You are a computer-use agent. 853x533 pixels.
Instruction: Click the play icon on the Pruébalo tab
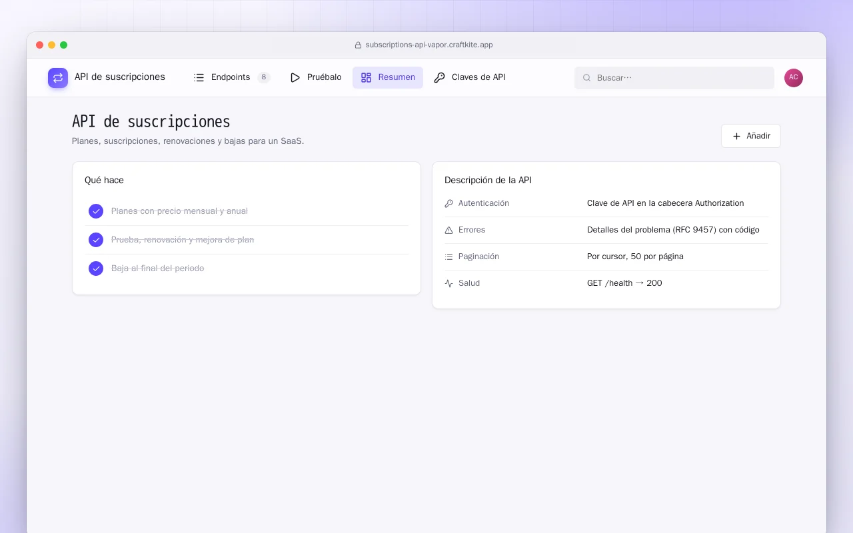coord(295,77)
